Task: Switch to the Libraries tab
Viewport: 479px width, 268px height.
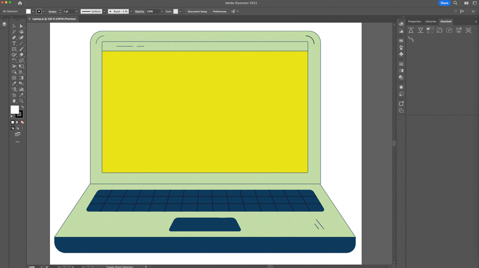Action: pos(431,22)
